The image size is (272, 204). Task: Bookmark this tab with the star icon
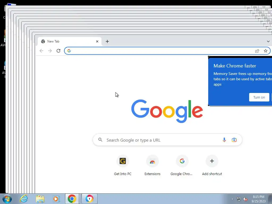pos(266,51)
